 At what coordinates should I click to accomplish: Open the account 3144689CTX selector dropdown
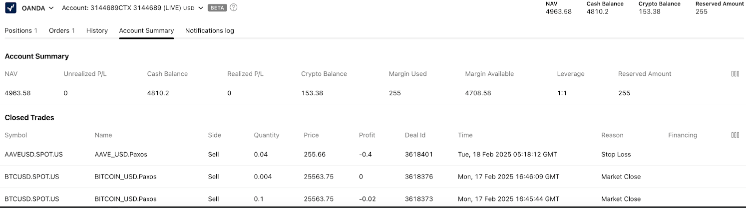(x=133, y=8)
